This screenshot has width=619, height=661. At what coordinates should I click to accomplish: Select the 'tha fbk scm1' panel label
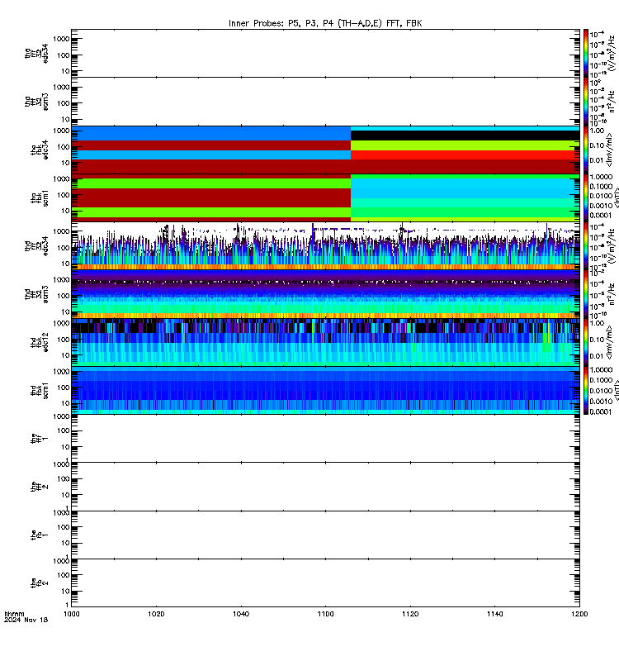point(40,197)
